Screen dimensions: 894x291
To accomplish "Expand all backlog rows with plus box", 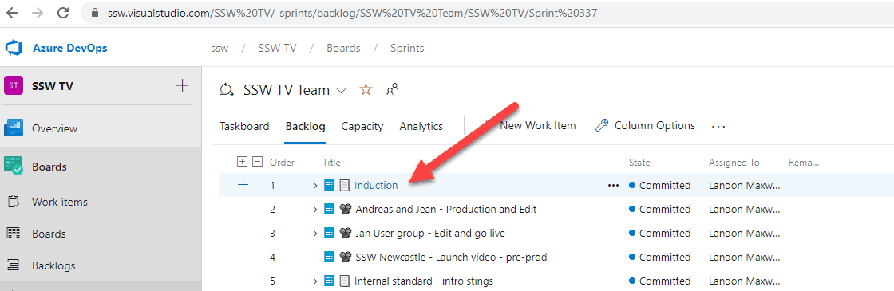I will click(x=242, y=162).
